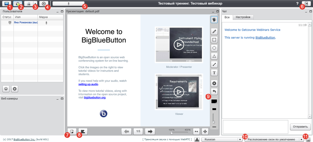Select the text annotation tool

pos(214,73)
